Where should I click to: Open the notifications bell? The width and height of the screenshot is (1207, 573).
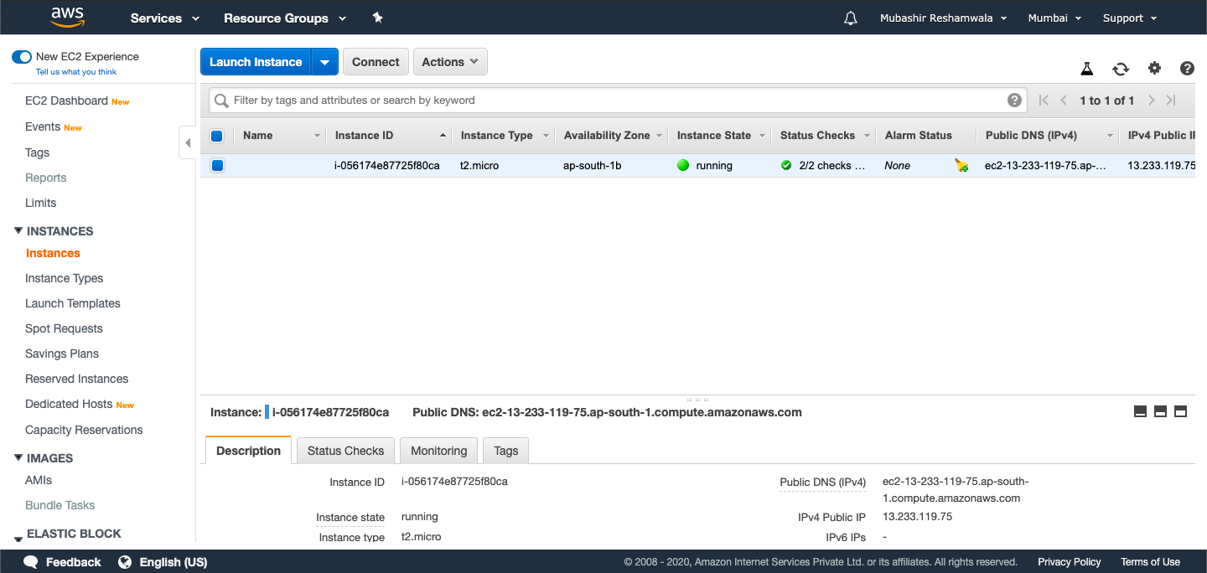click(851, 18)
